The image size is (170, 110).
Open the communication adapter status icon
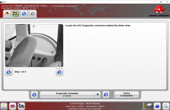[150, 106]
